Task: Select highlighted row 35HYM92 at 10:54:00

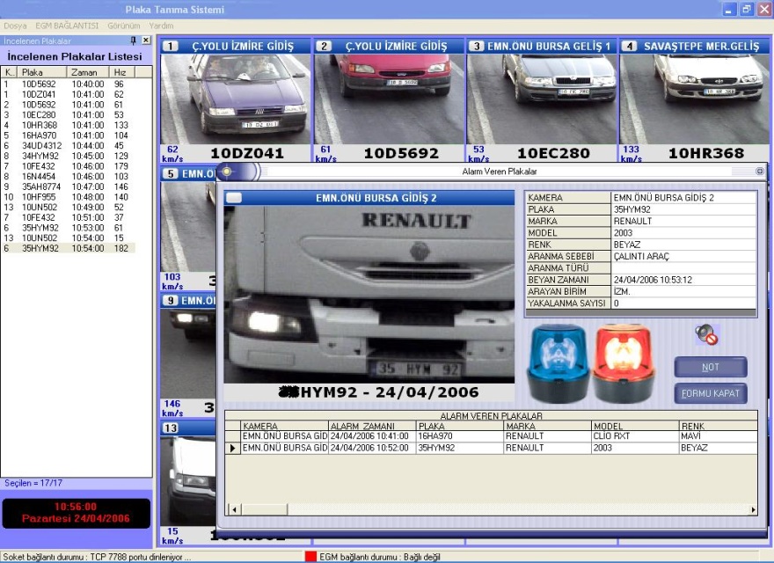Action: (x=68, y=248)
